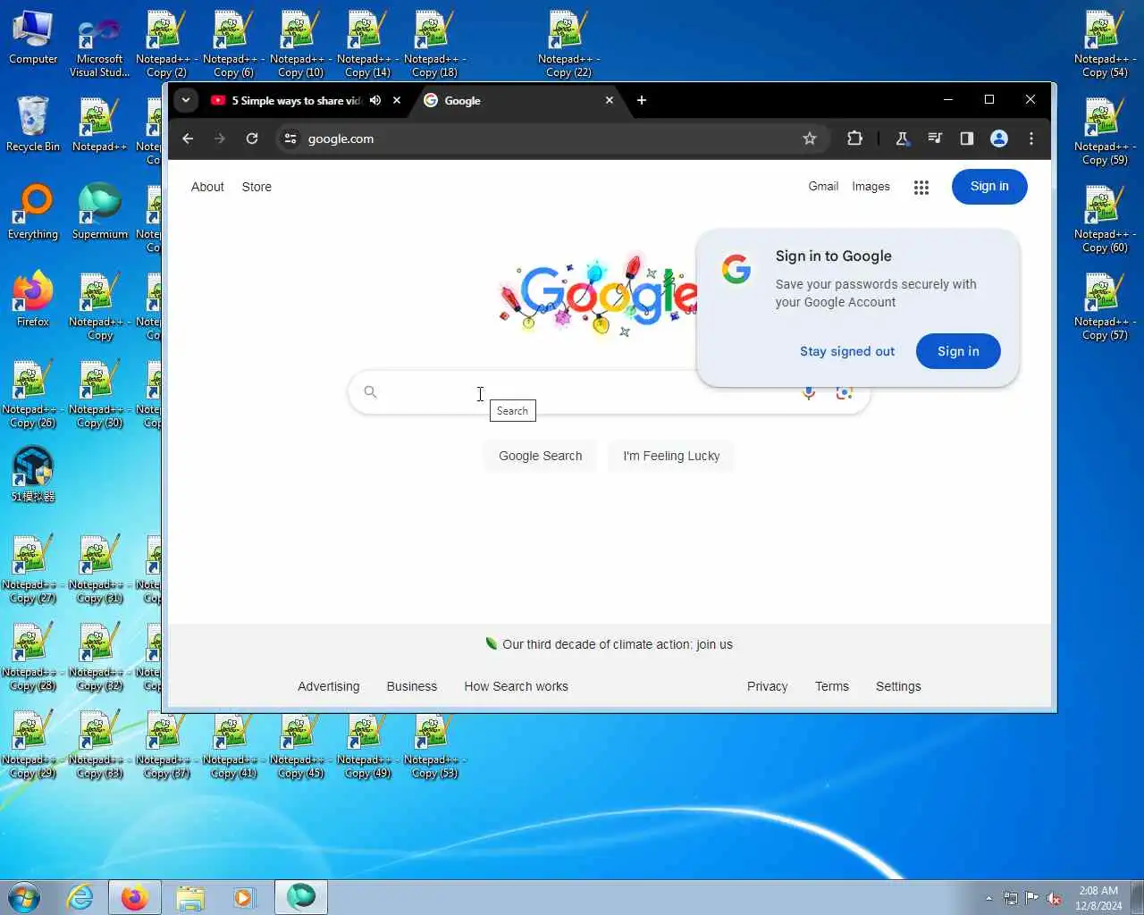
Task: Close the "5 Simple ways to share" tab
Action: pos(397,100)
